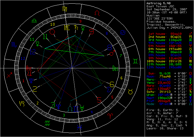Click the Mars symbol in the seventh house
The height and width of the screenshot is (137, 194).
click(111, 54)
